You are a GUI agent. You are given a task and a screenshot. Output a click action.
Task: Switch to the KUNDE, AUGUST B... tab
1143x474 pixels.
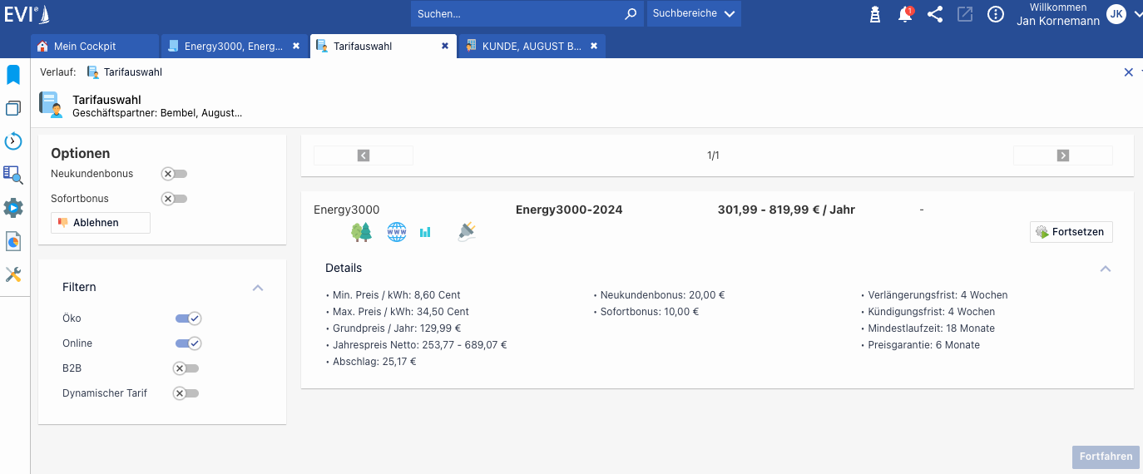point(531,47)
